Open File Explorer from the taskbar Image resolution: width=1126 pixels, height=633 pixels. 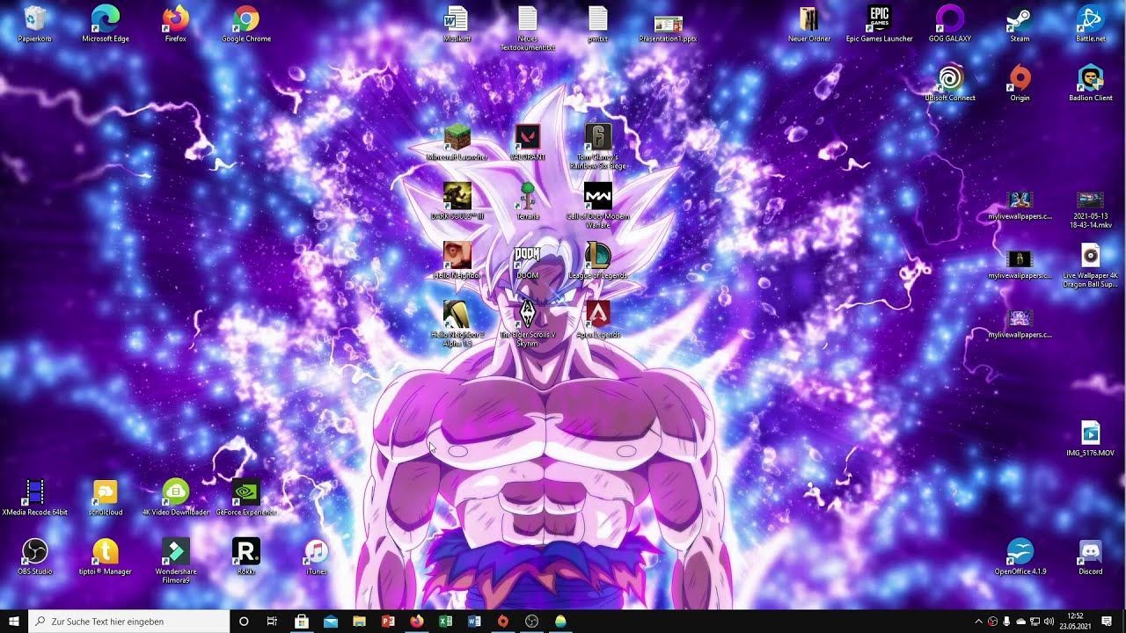[x=359, y=622]
